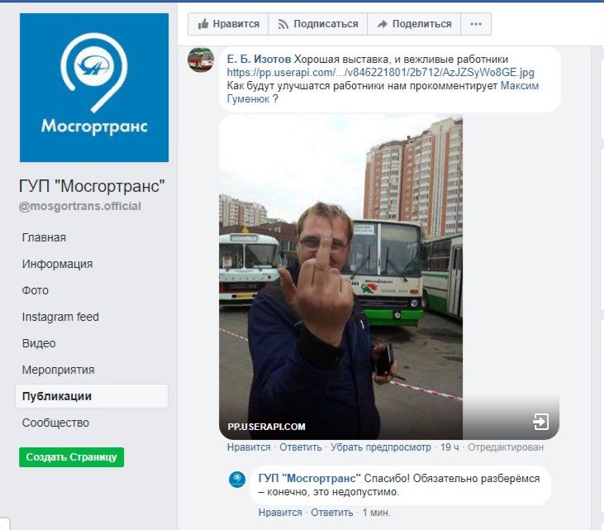604x530 pixels.
Task: Go to the Фото section
Action: pyautogui.click(x=35, y=290)
